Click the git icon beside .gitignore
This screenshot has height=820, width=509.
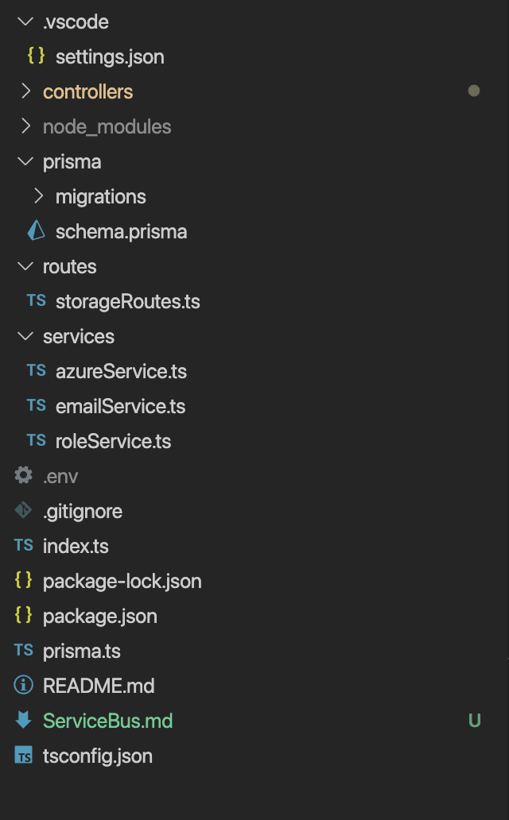click(24, 511)
